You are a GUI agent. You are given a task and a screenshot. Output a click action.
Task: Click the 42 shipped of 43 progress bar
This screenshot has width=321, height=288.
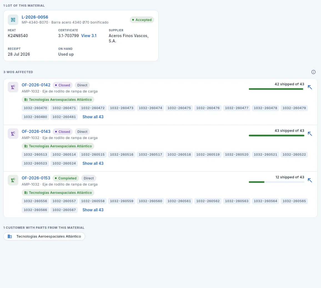[x=276, y=89]
